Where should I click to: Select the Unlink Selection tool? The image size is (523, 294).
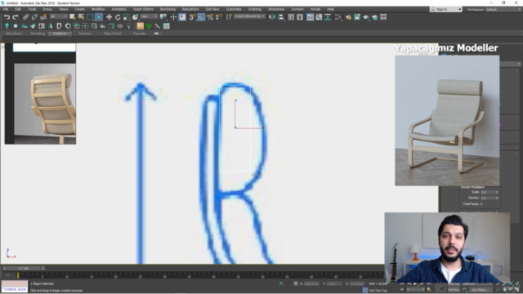pos(34,17)
